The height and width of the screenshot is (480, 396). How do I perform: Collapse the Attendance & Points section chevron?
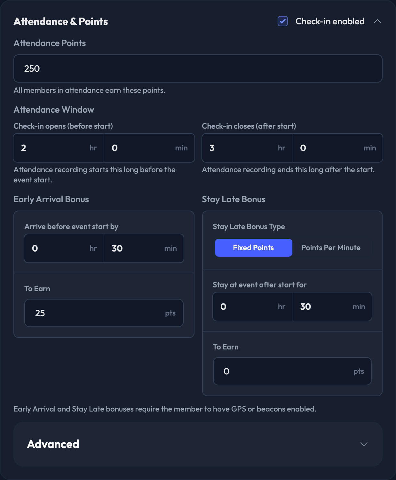(377, 21)
